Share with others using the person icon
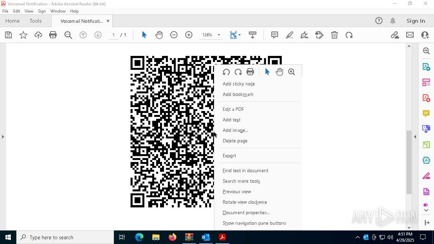This screenshot has height=244, width=434. (425, 35)
